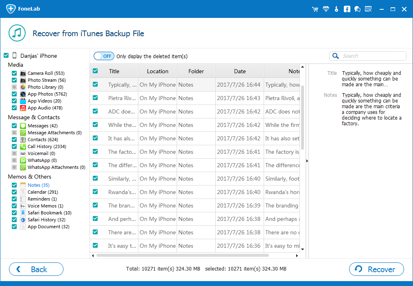Click the WhatsApp icon

point(23,160)
